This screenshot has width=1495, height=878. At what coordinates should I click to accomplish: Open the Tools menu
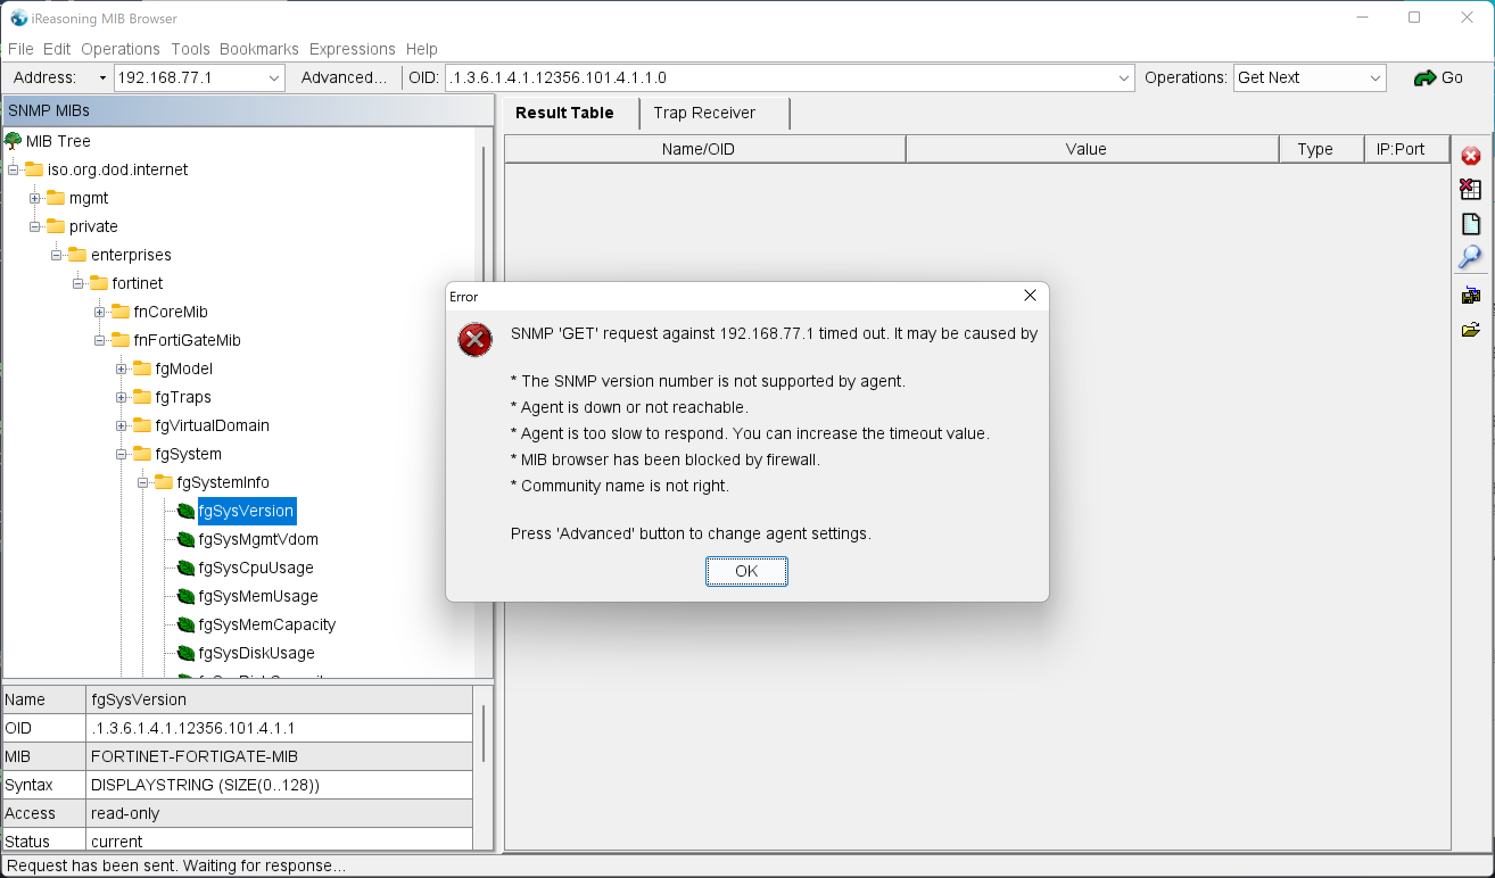tap(190, 48)
